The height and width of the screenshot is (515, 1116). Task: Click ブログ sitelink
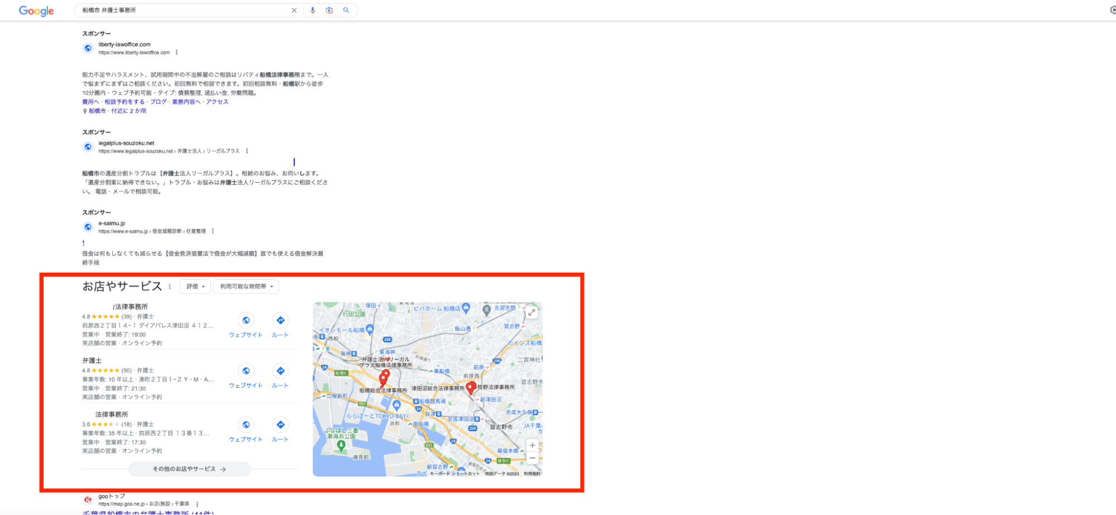tap(159, 102)
